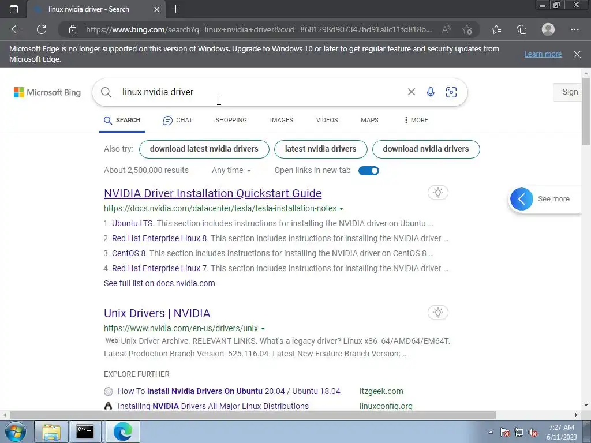
Task: Select the SEARCH tab
Action: (x=122, y=120)
